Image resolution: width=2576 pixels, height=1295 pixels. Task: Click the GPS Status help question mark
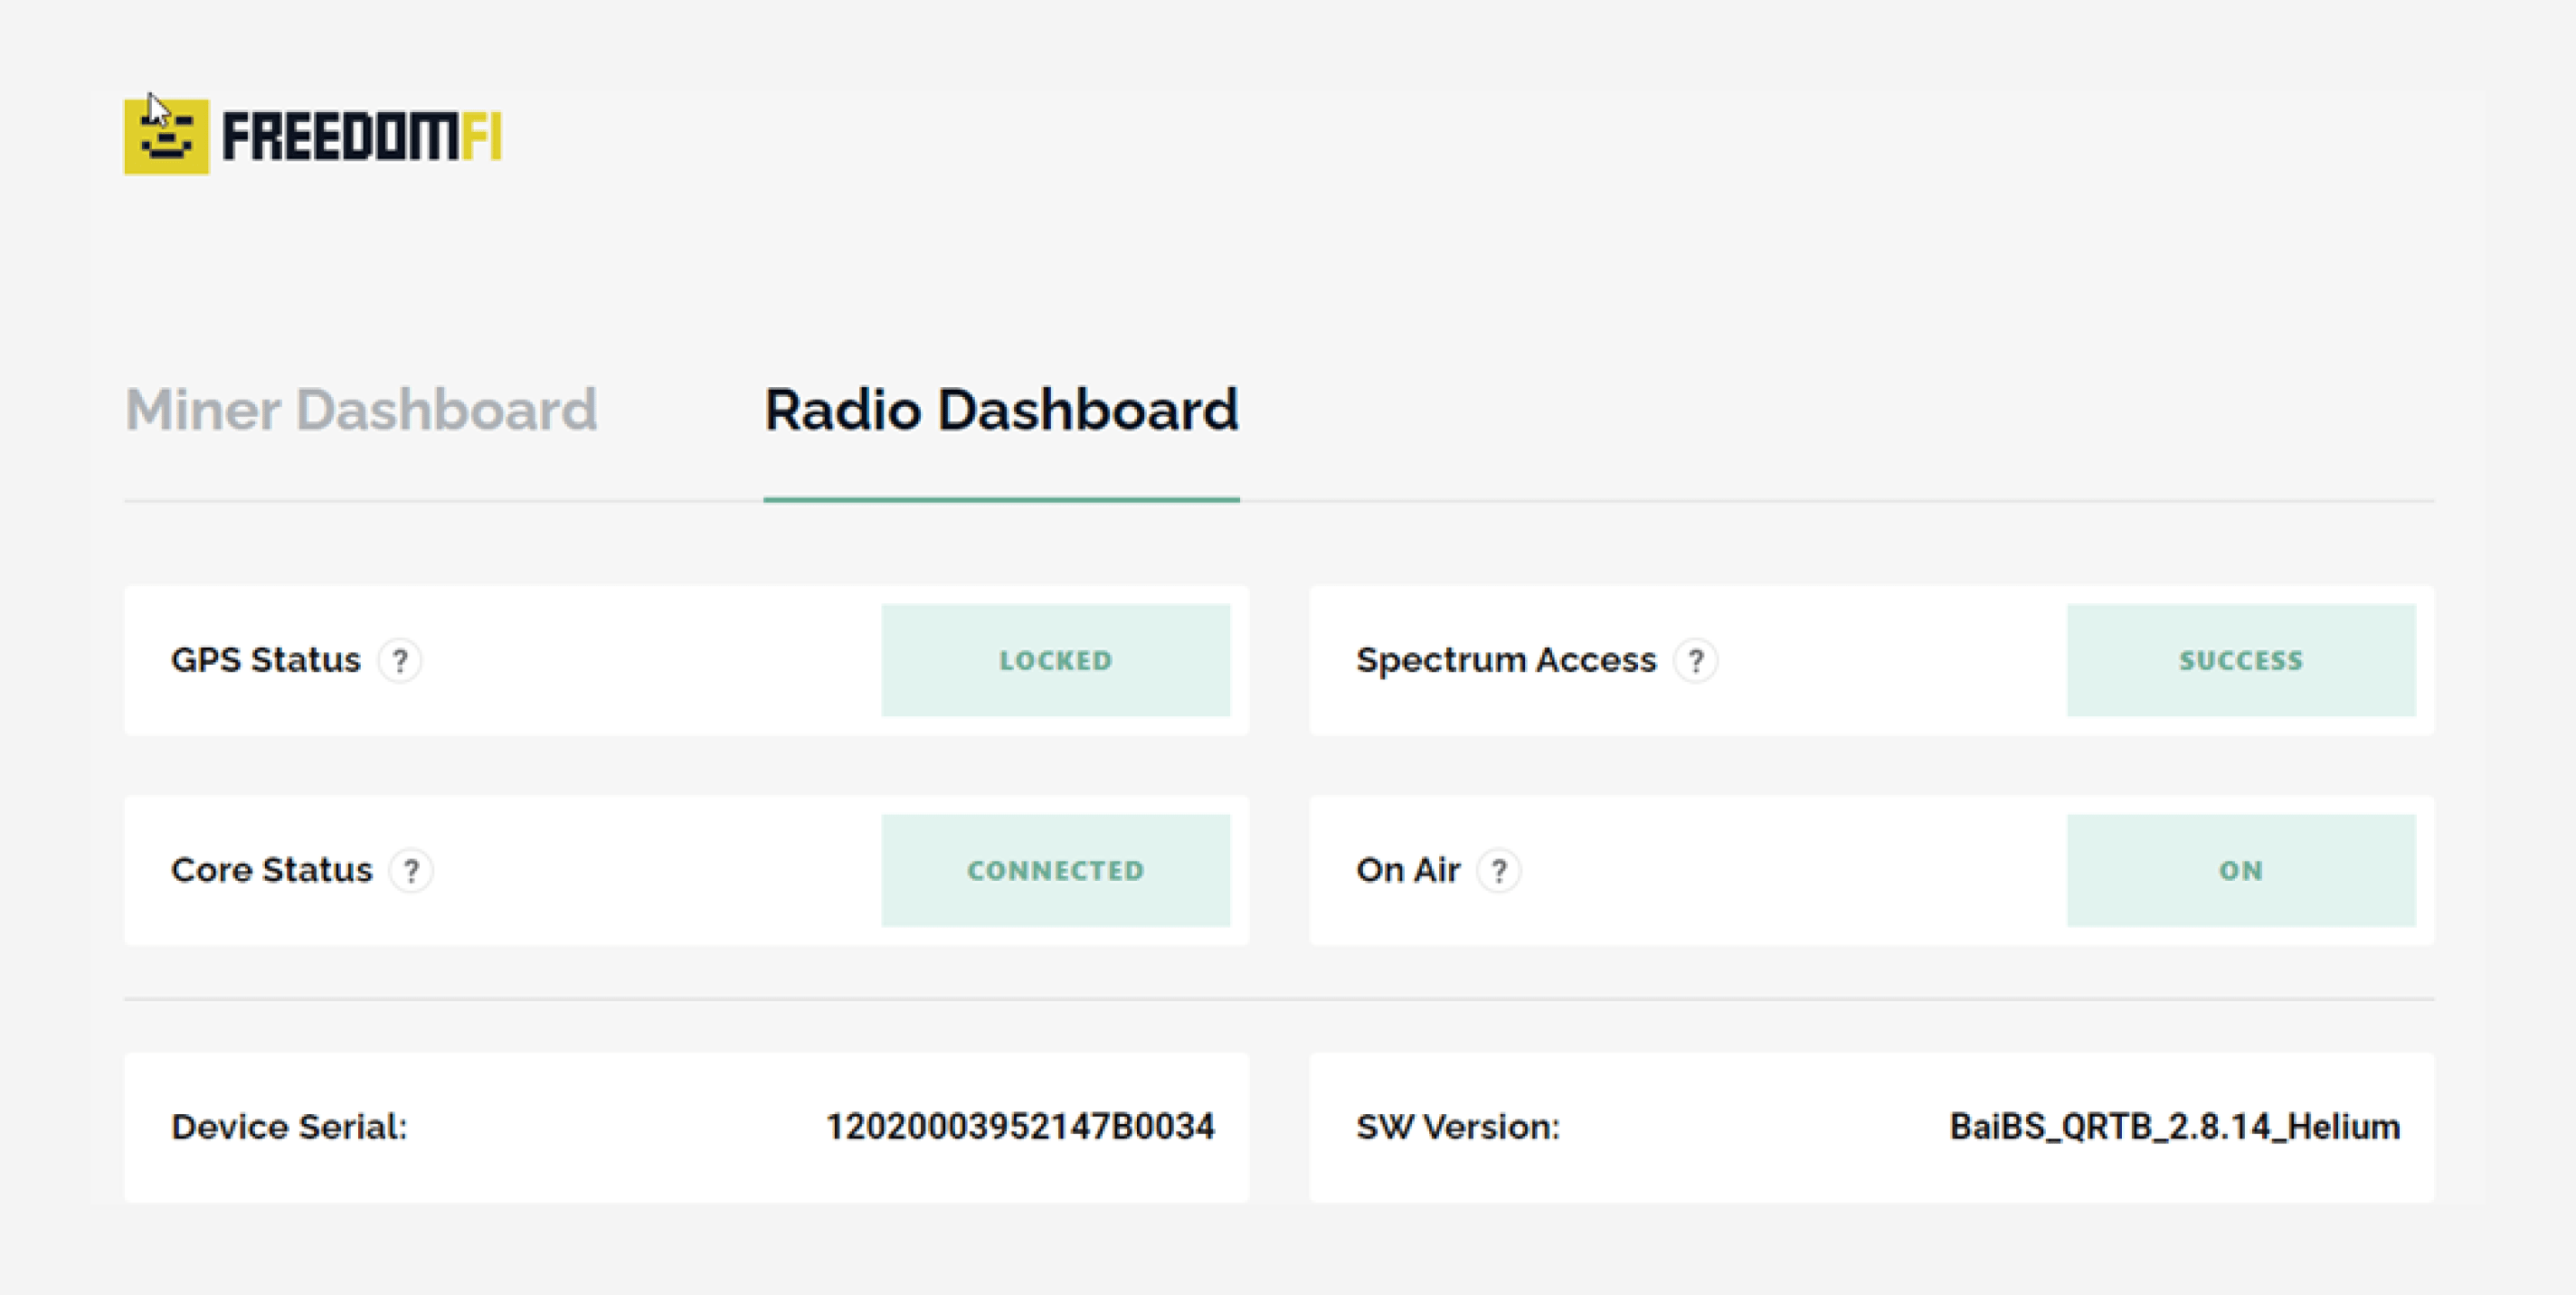(x=400, y=661)
